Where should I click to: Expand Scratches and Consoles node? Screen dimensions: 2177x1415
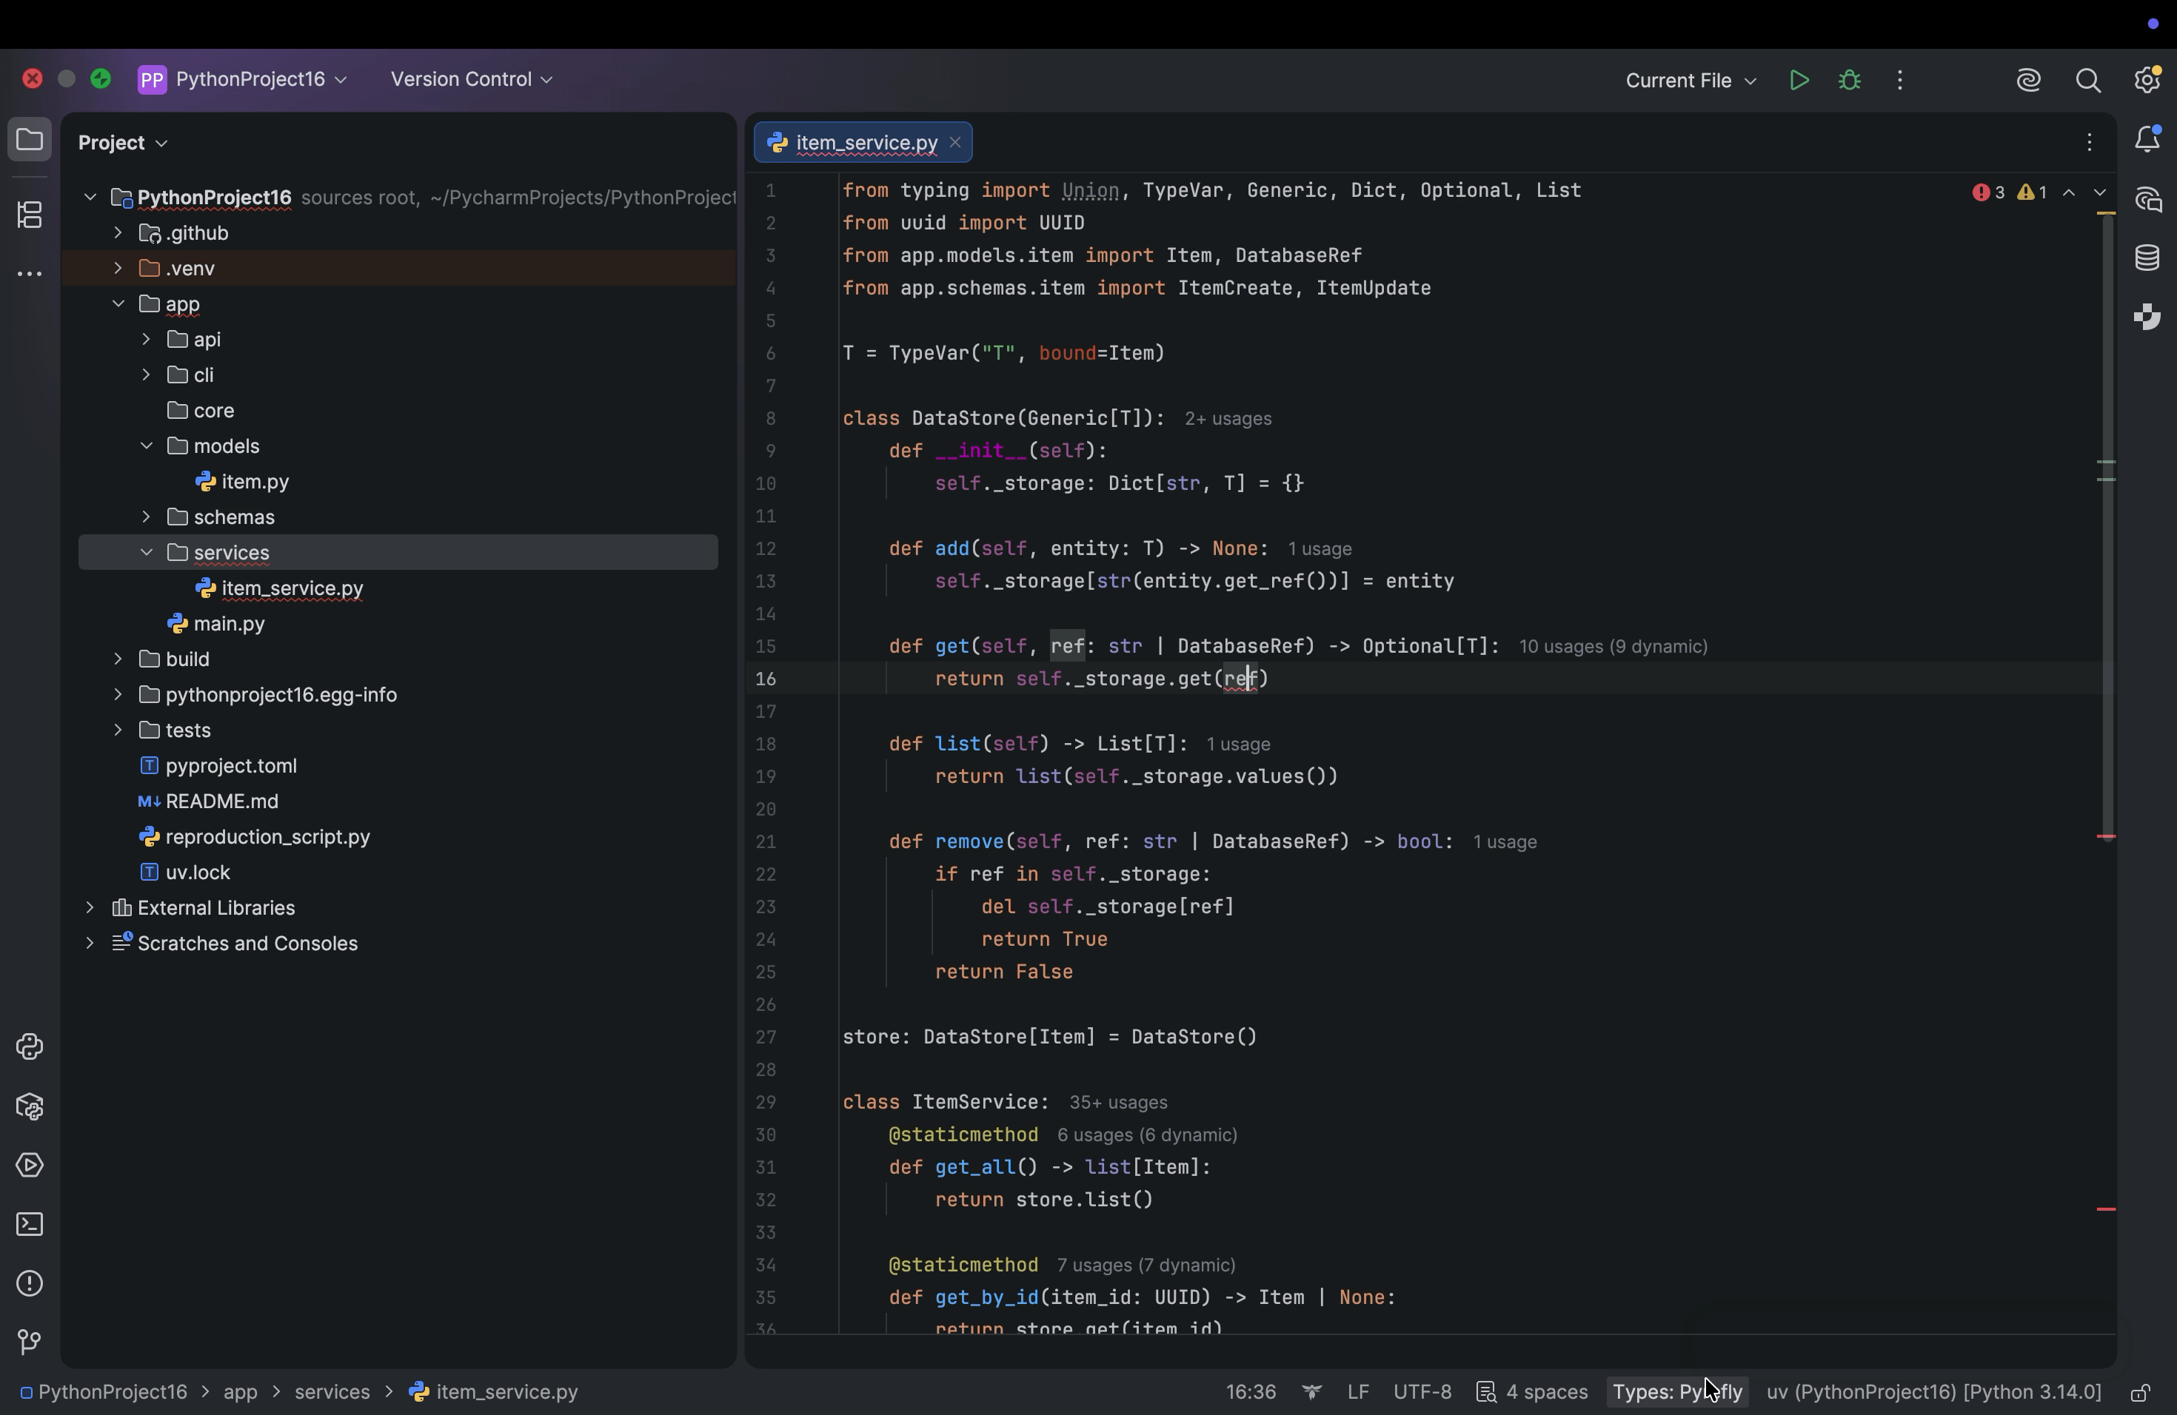(90, 944)
